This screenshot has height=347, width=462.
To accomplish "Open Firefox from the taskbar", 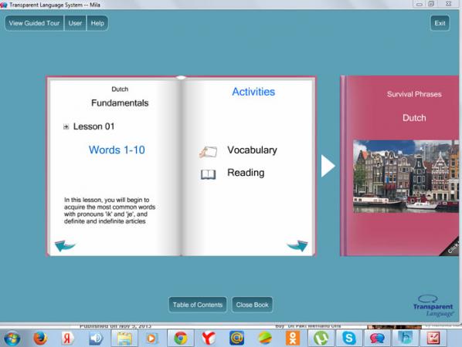I will click(40, 339).
